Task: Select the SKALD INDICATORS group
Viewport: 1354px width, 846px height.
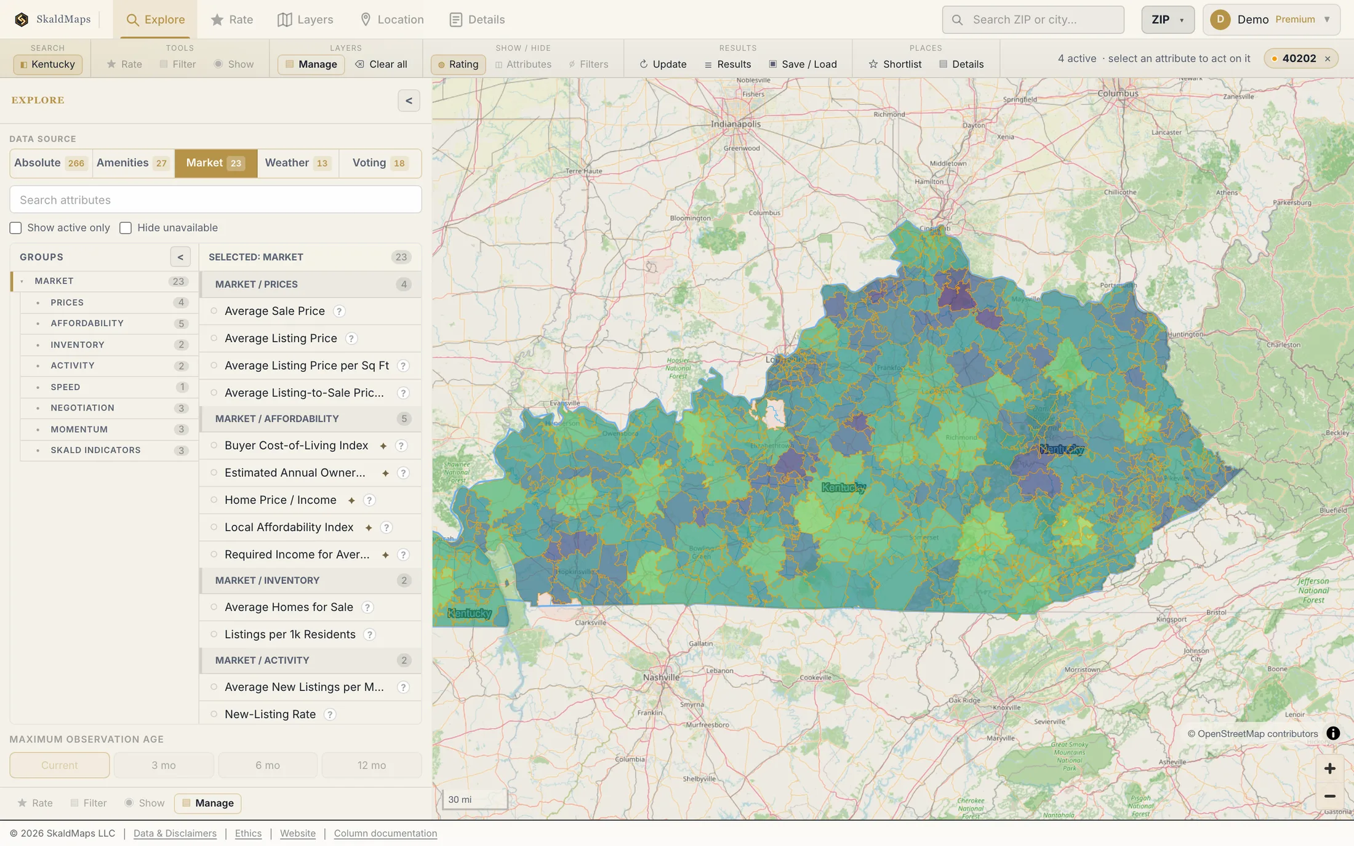Action: (109, 450)
